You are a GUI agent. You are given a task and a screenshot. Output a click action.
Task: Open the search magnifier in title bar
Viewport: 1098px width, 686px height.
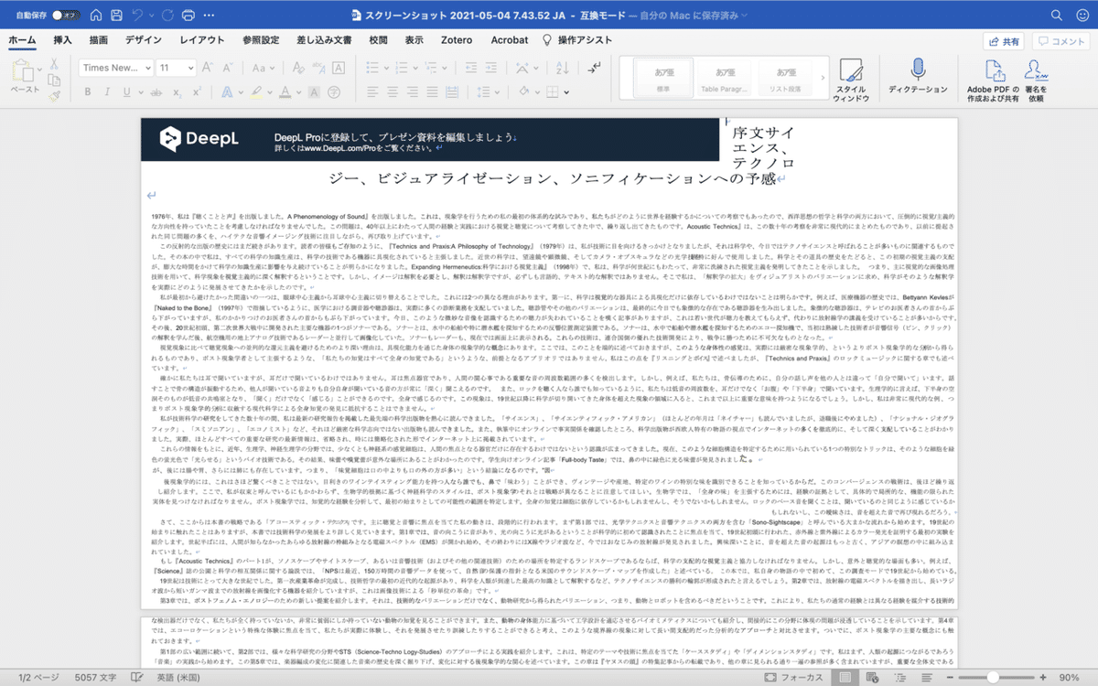[x=1057, y=16]
